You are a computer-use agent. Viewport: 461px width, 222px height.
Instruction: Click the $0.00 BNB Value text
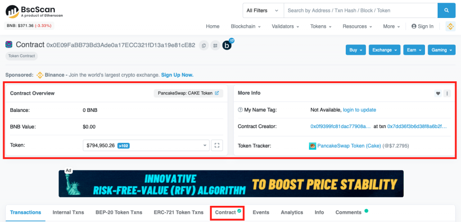(89, 127)
